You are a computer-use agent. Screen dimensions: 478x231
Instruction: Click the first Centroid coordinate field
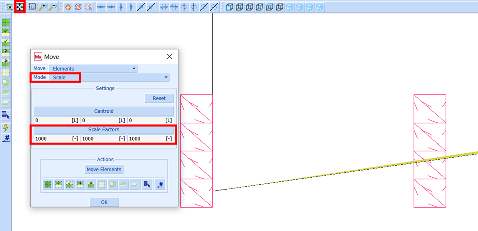[57, 120]
